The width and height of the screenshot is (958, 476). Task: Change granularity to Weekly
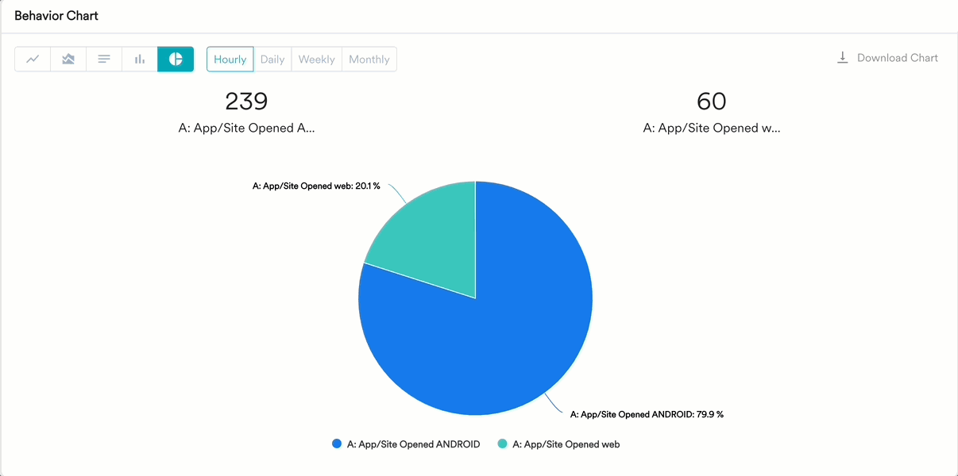click(x=316, y=59)
